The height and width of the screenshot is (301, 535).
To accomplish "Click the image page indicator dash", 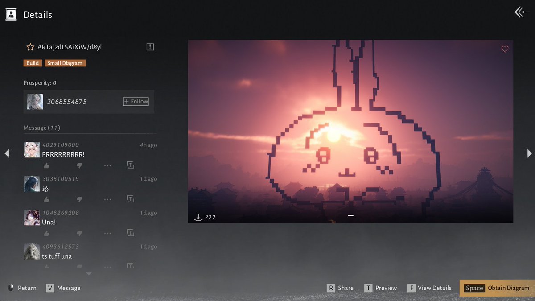I will point(350,215).
